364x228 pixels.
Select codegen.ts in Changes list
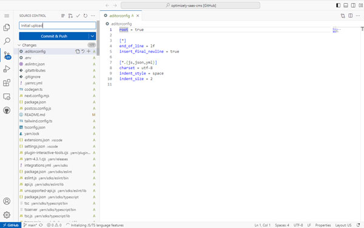point(57,89)
